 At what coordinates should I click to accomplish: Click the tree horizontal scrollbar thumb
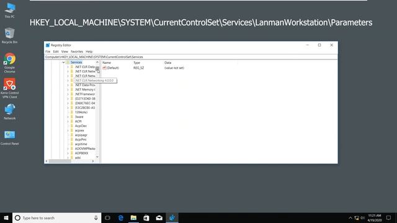pos(60,161)
